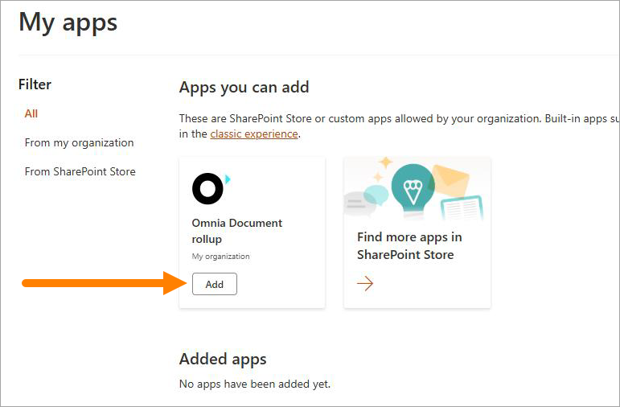Filter apps by From SharePoint Store
620x407 pixels.
[x=80, y=171]
